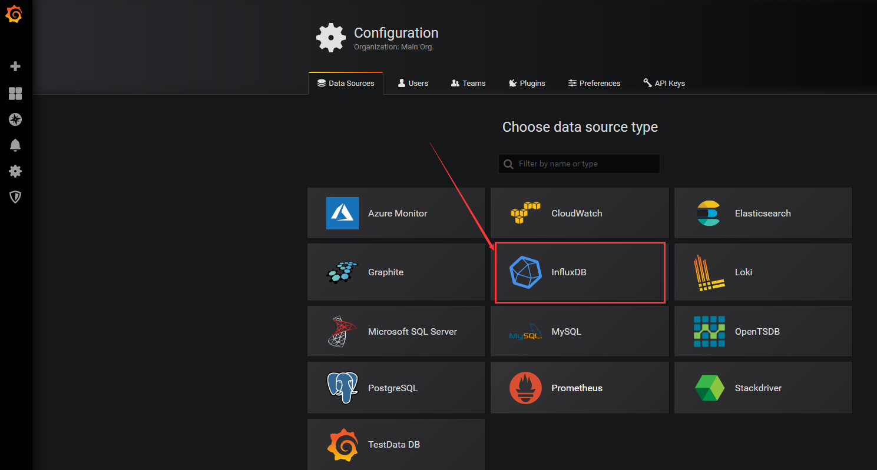Switch to the API Keys tab
The image size is (877, 470).
coord(664,84)
